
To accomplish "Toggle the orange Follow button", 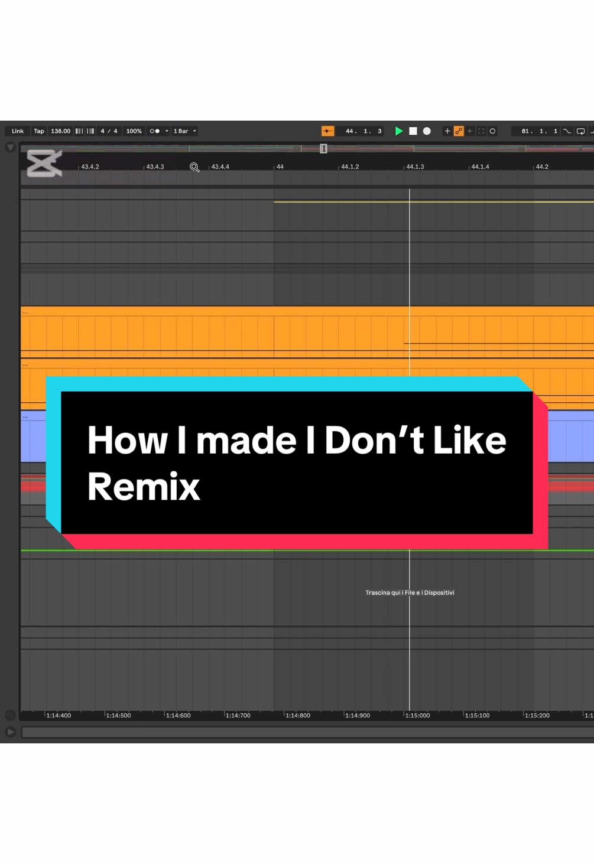I will (327, 131).
